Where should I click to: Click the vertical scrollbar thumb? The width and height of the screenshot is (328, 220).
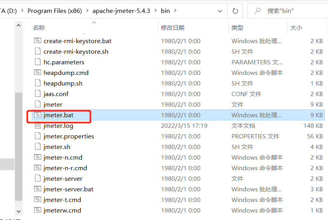point(18,146)
